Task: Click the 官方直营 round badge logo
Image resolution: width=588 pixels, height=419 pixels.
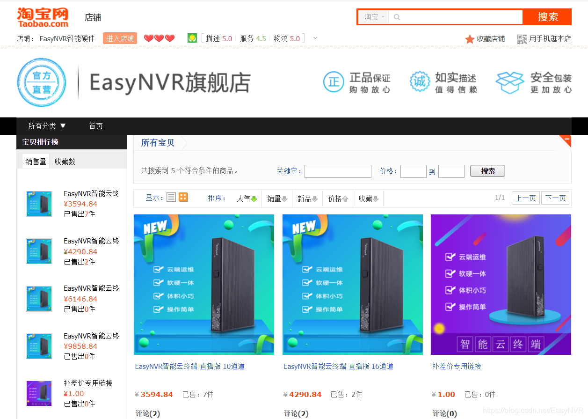Action: pyautogui.click(x=42, y=82)
